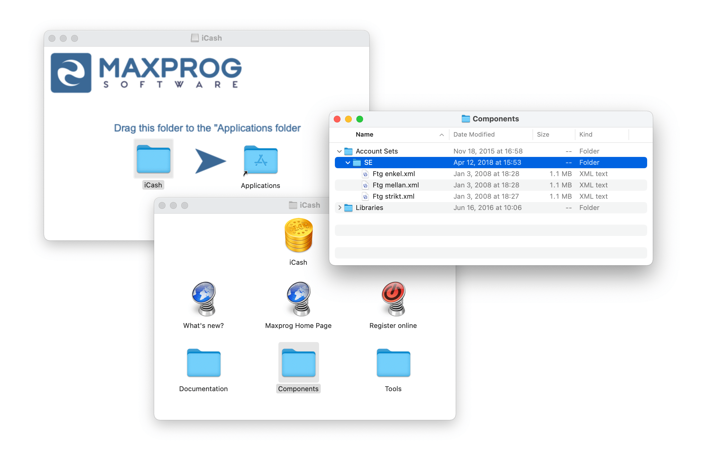This screenshot has height=473, width=707.
Task: Click the Components title bar folder icon
Action: click(x=466, y=119)
